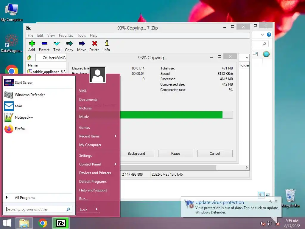Screen dimensions: 305x229
Task: Dismiss the virus protection notification
Action: point(276,201)
